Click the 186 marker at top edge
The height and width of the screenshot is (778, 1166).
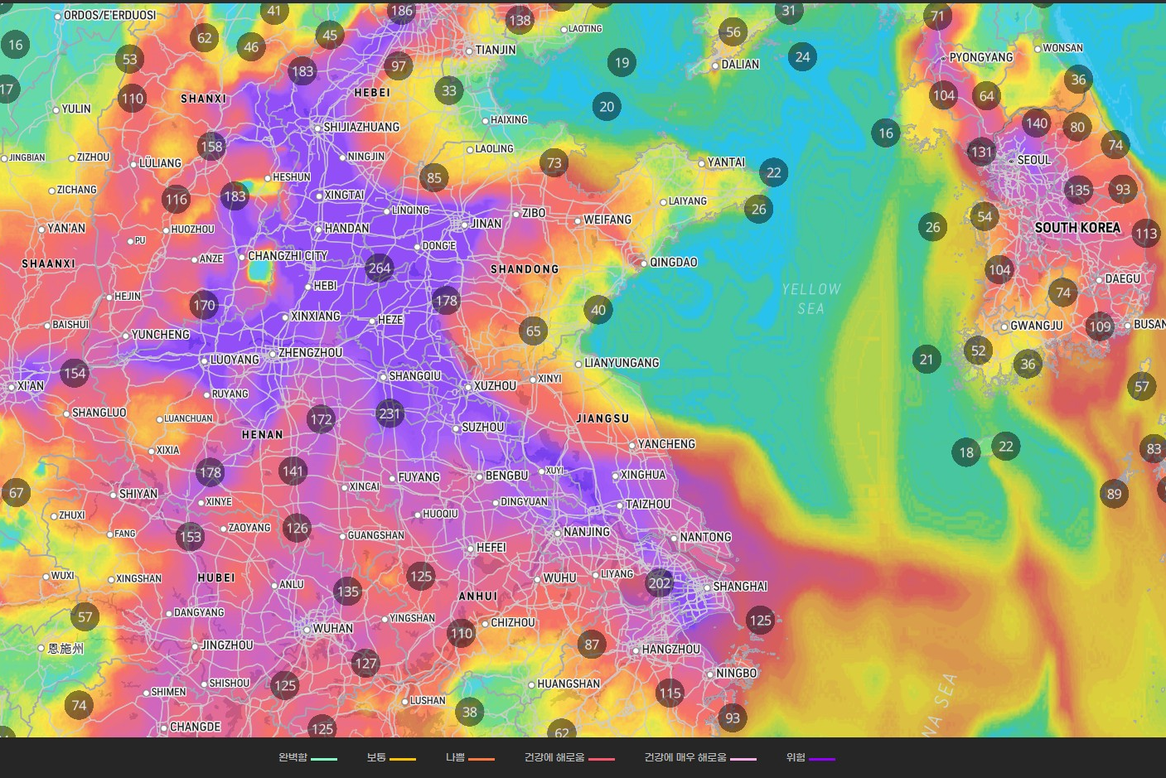pyautogui.click(x=402, y=11)
